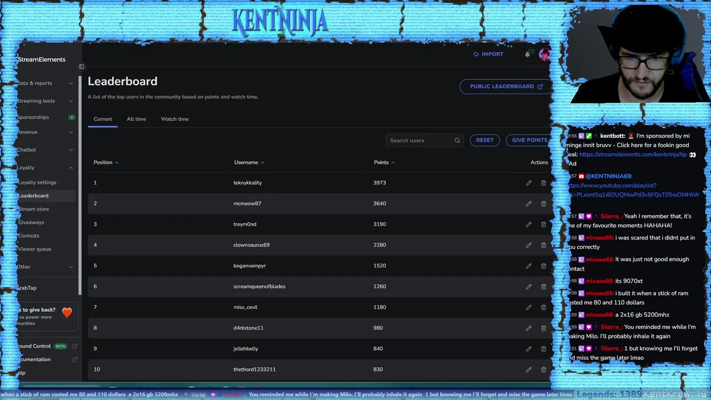The width and height of the screenshot is (711, 400).
Task: Delete screamqueenofblades from leaderboard
Action: [x=543, y=287]
